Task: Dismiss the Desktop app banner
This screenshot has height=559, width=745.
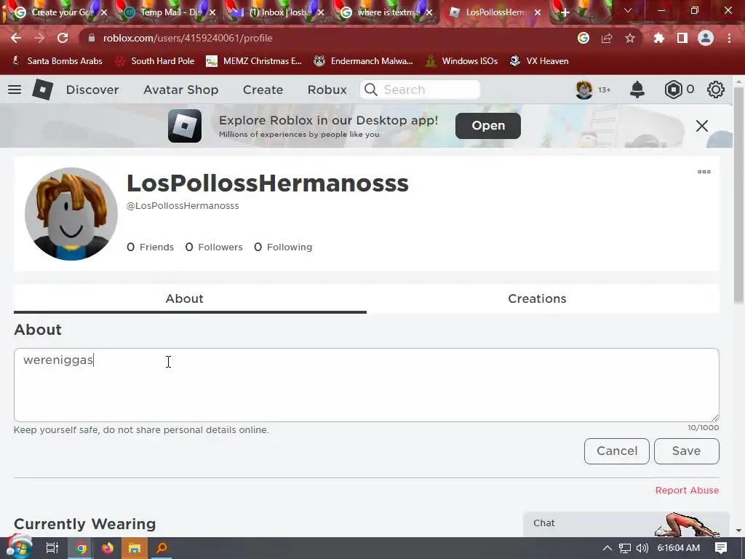Action: 702,126
